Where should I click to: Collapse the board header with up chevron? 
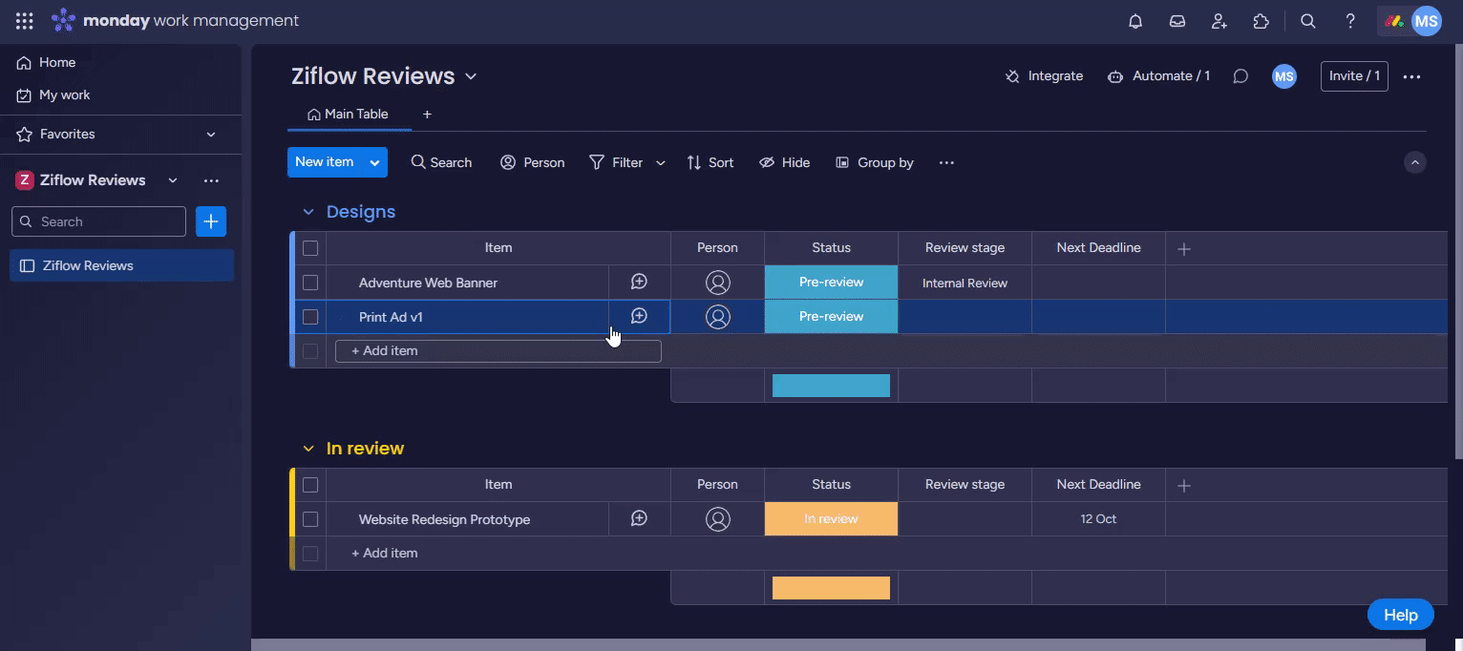pyautogui.click(x=1415, y=163)
